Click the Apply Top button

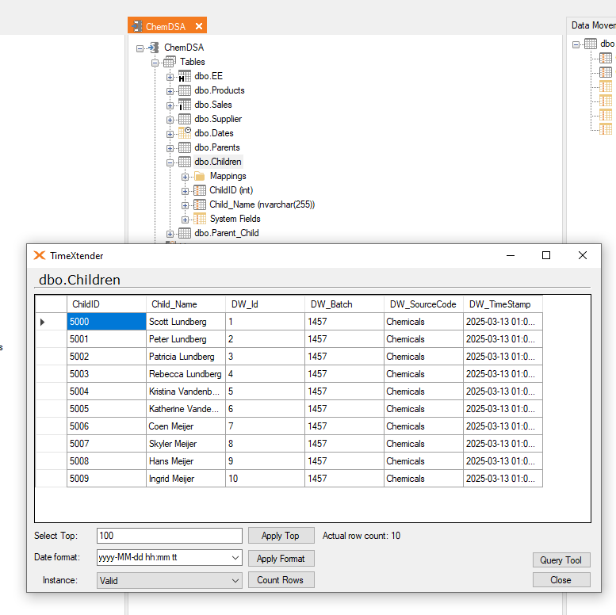tap(281, 536)
